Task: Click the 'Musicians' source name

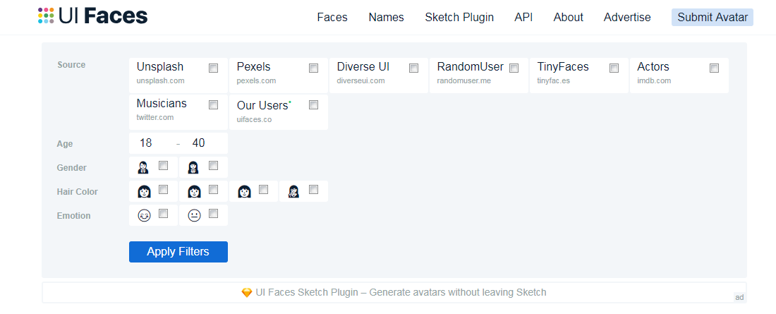Action: (162, 104)
